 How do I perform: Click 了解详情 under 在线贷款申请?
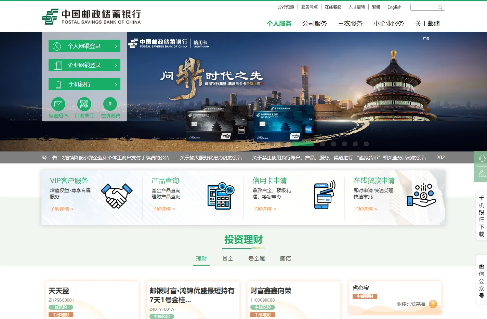coord(365,209)
